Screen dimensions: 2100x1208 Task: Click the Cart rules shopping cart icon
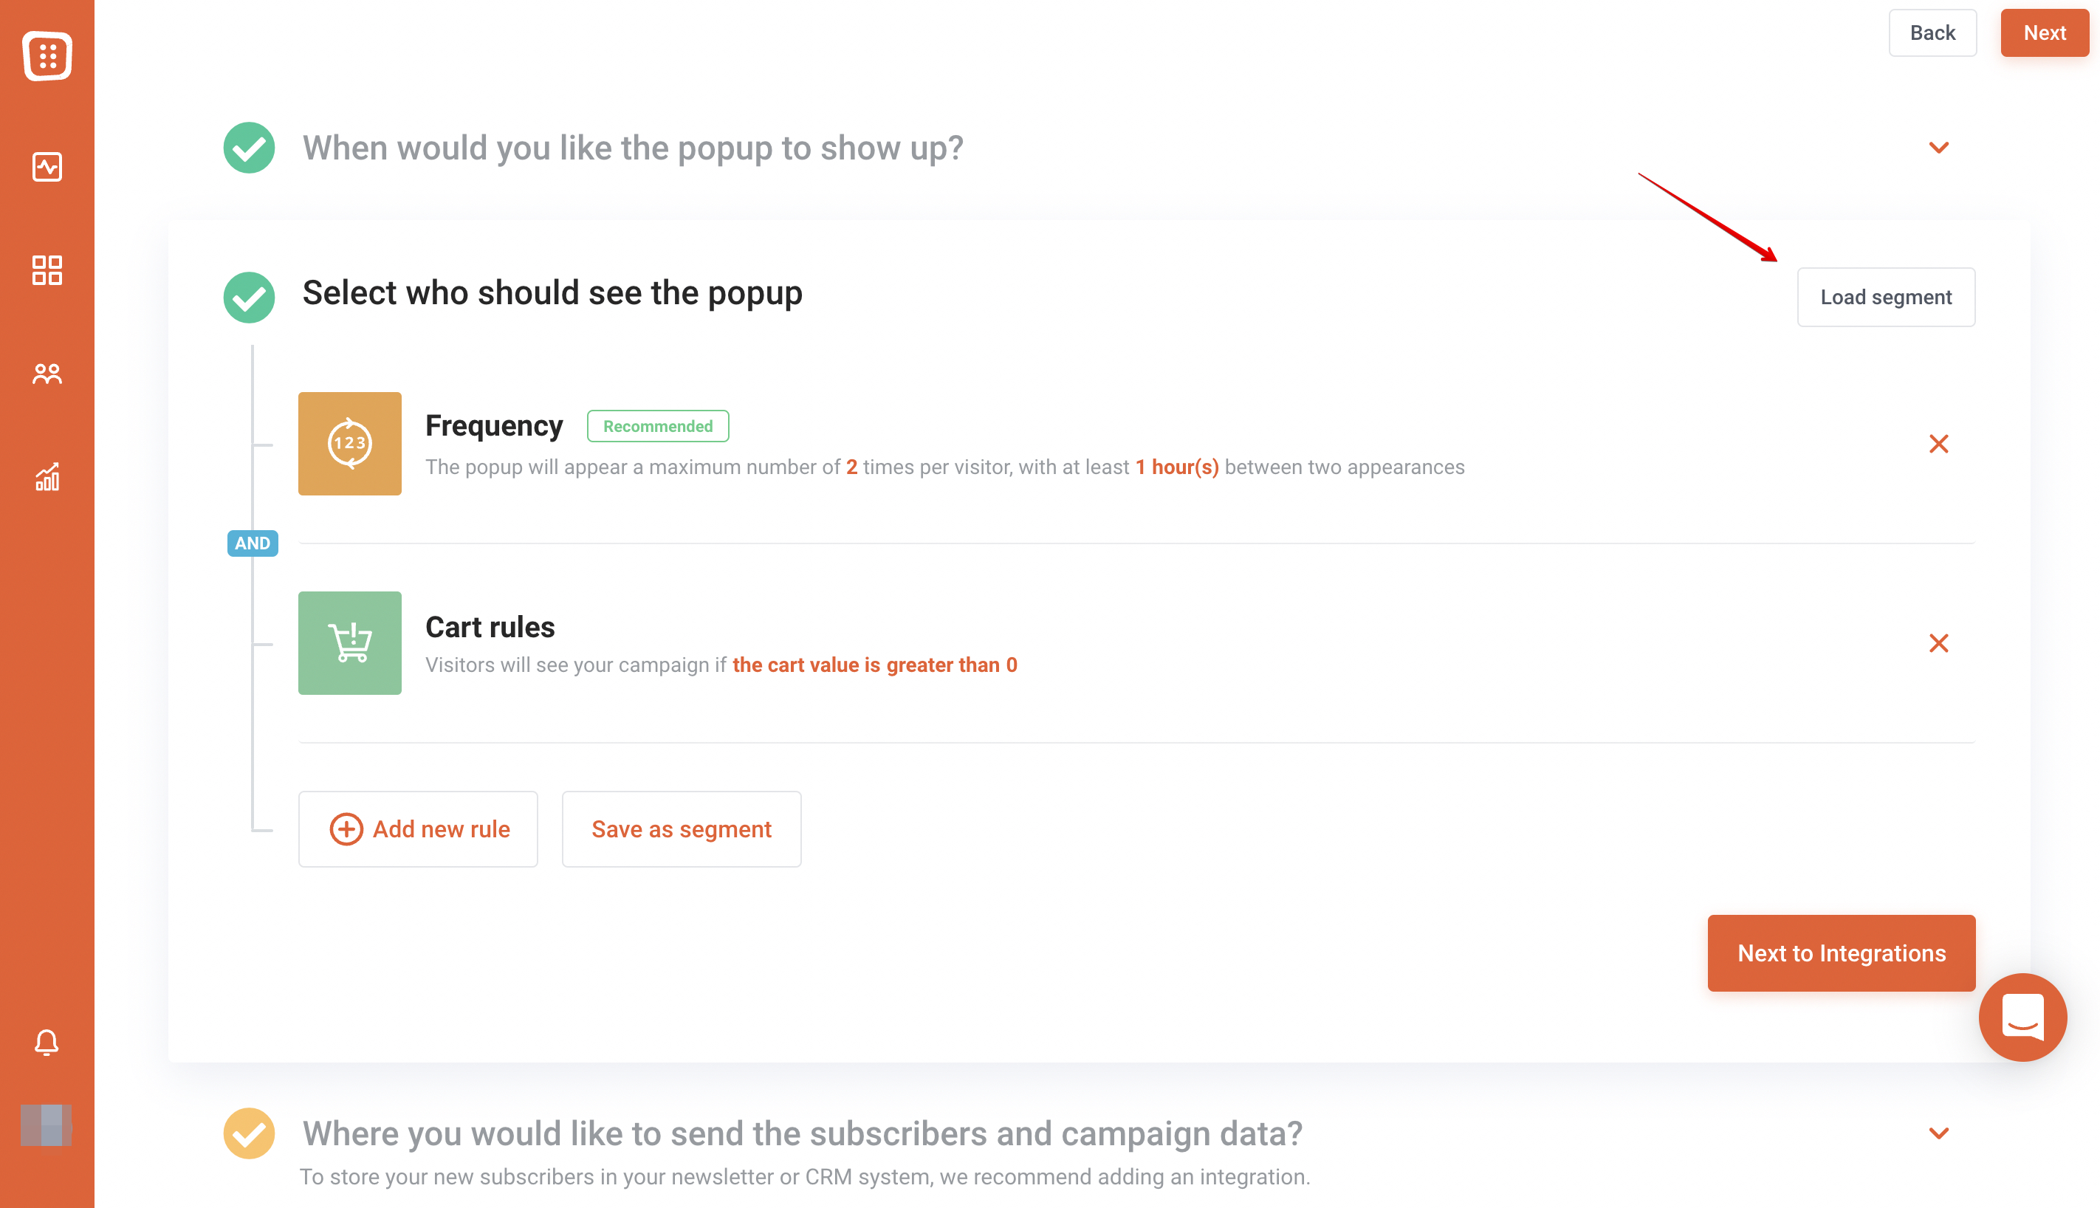point(349,643)
